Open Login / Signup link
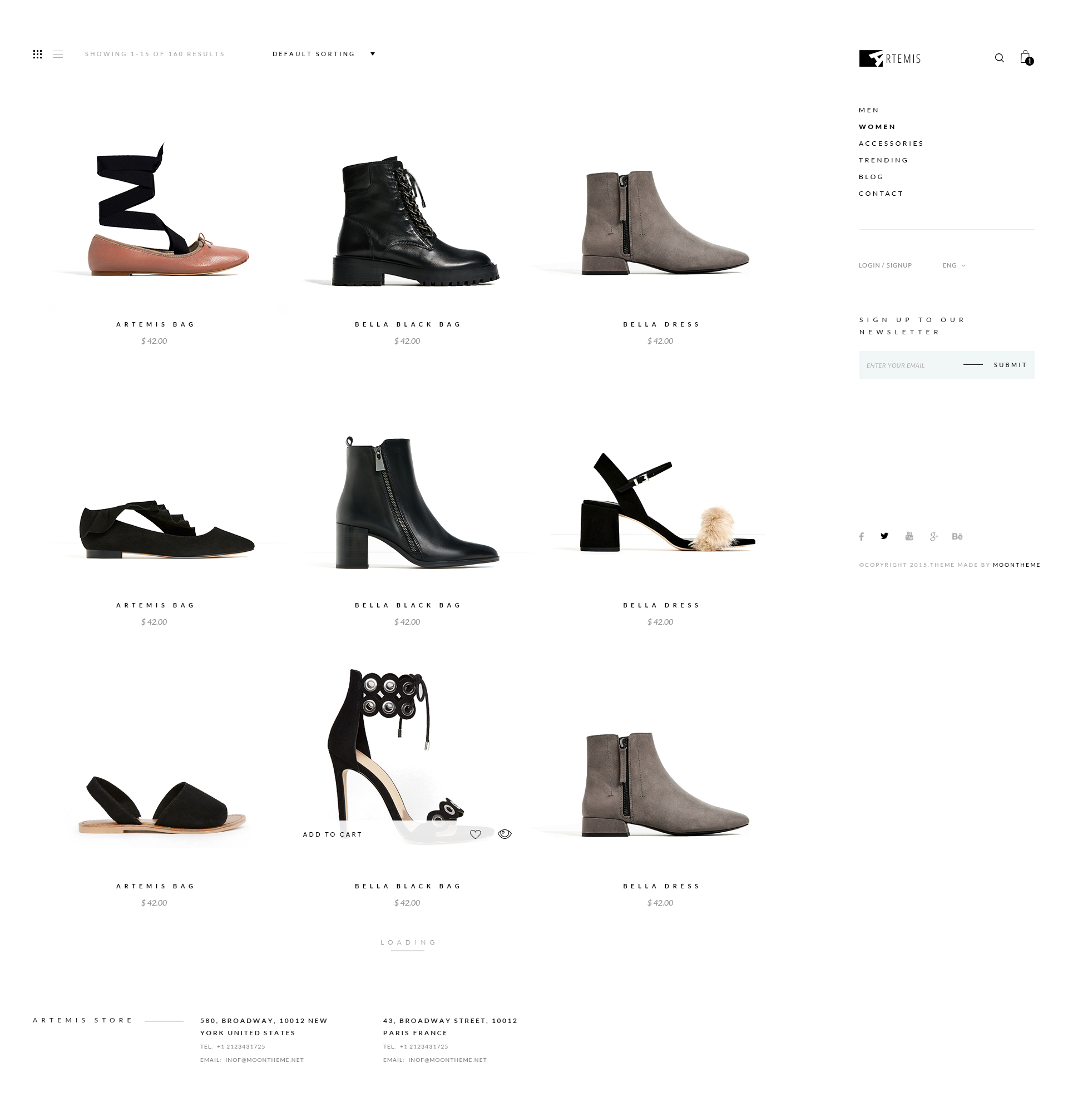The height and width of the screenshot is (1112, 1068). 885,265
